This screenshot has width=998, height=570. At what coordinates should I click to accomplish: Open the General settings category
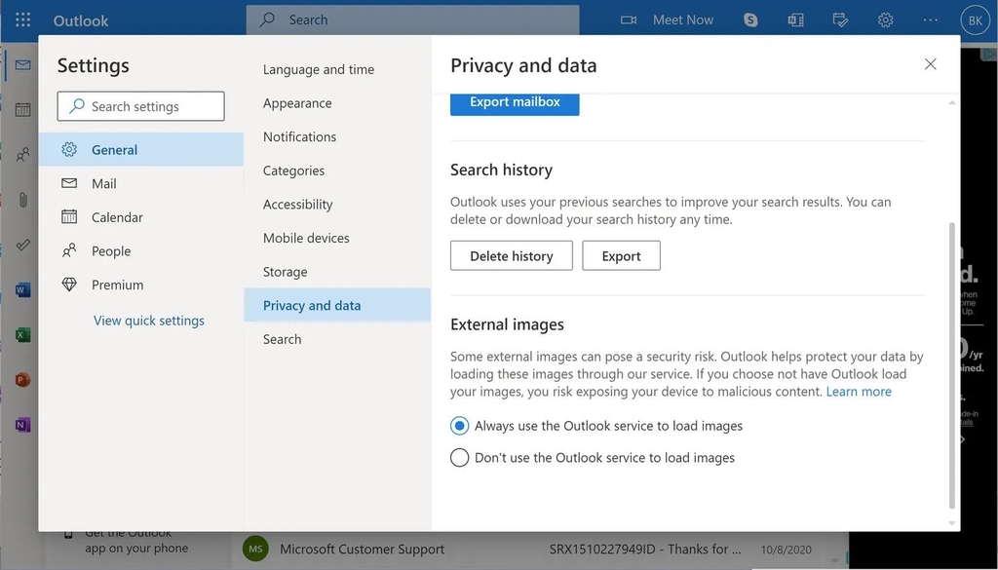pos(141,149)
